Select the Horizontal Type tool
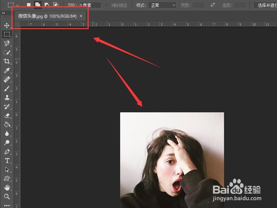 (7, 161)
